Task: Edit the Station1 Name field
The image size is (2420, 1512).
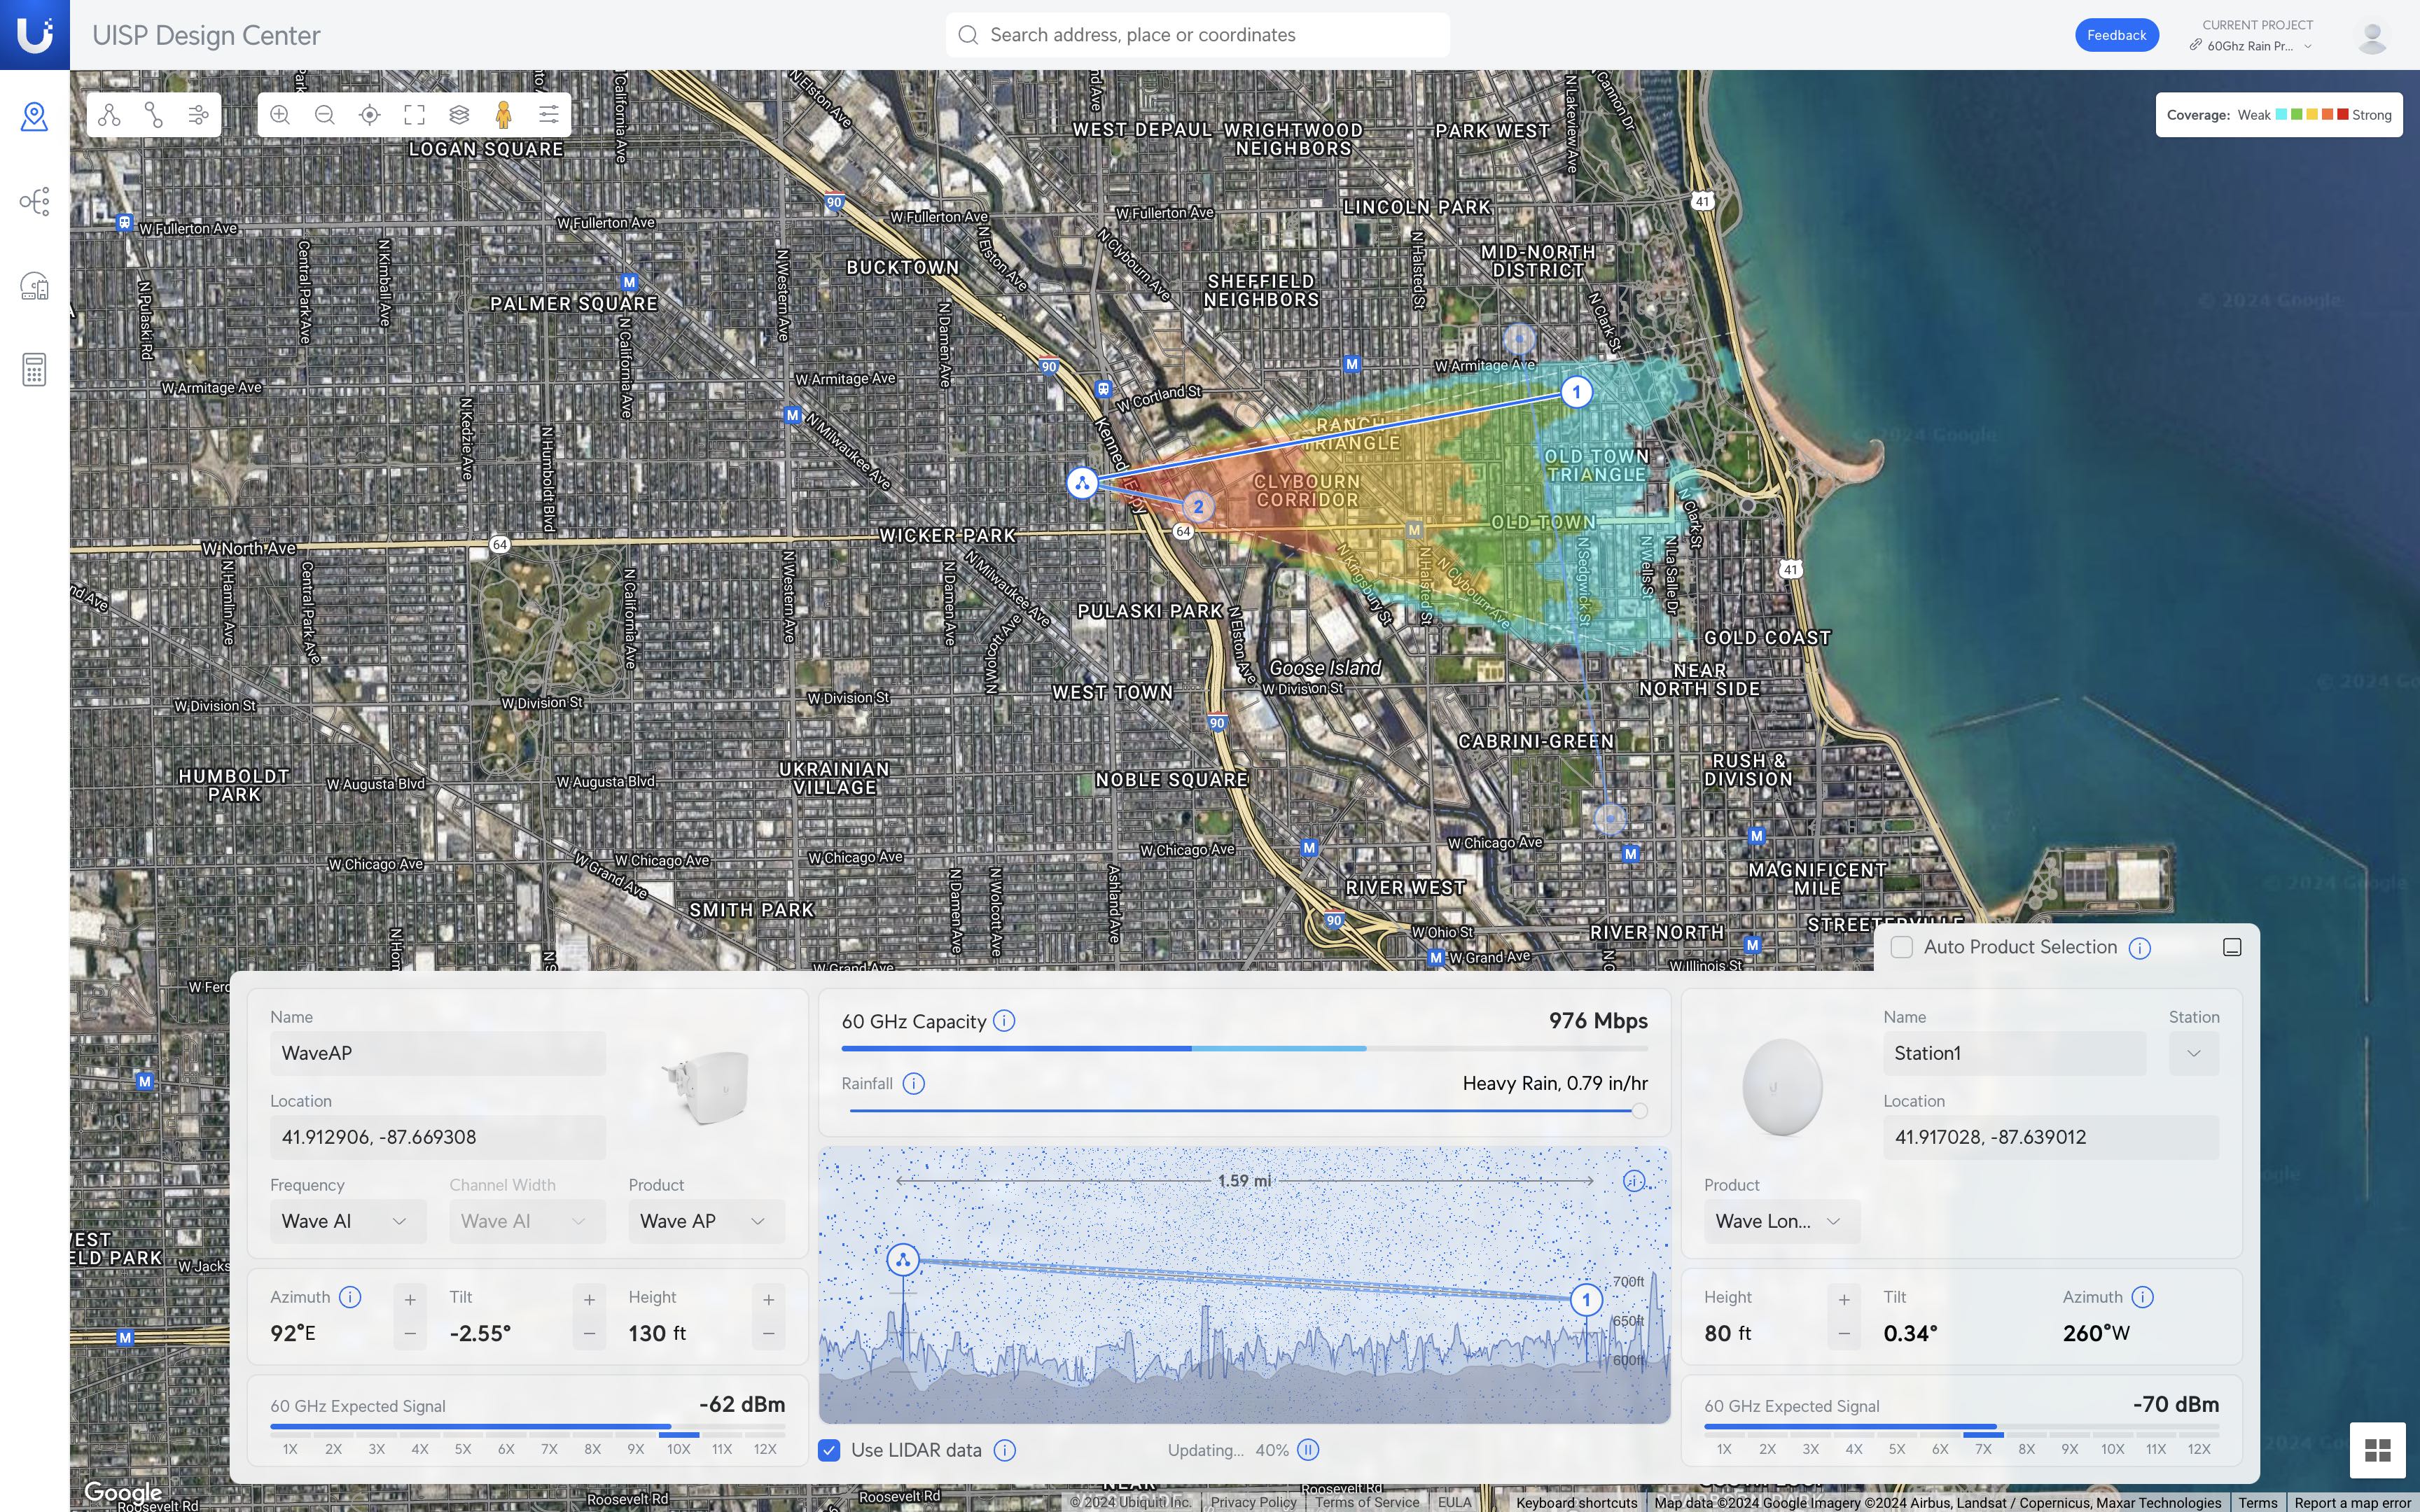Action: 2014,1053
